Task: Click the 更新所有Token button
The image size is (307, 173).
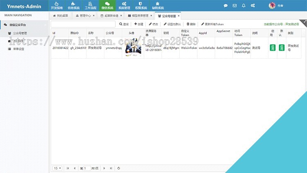Action: point(212,24)
